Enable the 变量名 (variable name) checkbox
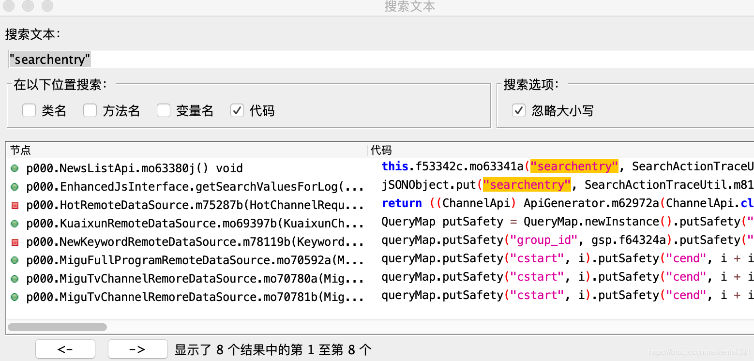754x361 pixels. point(164,111)
